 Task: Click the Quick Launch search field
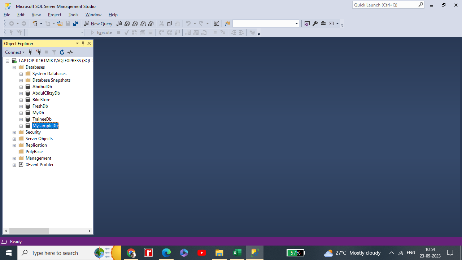[x=385, y=5]
